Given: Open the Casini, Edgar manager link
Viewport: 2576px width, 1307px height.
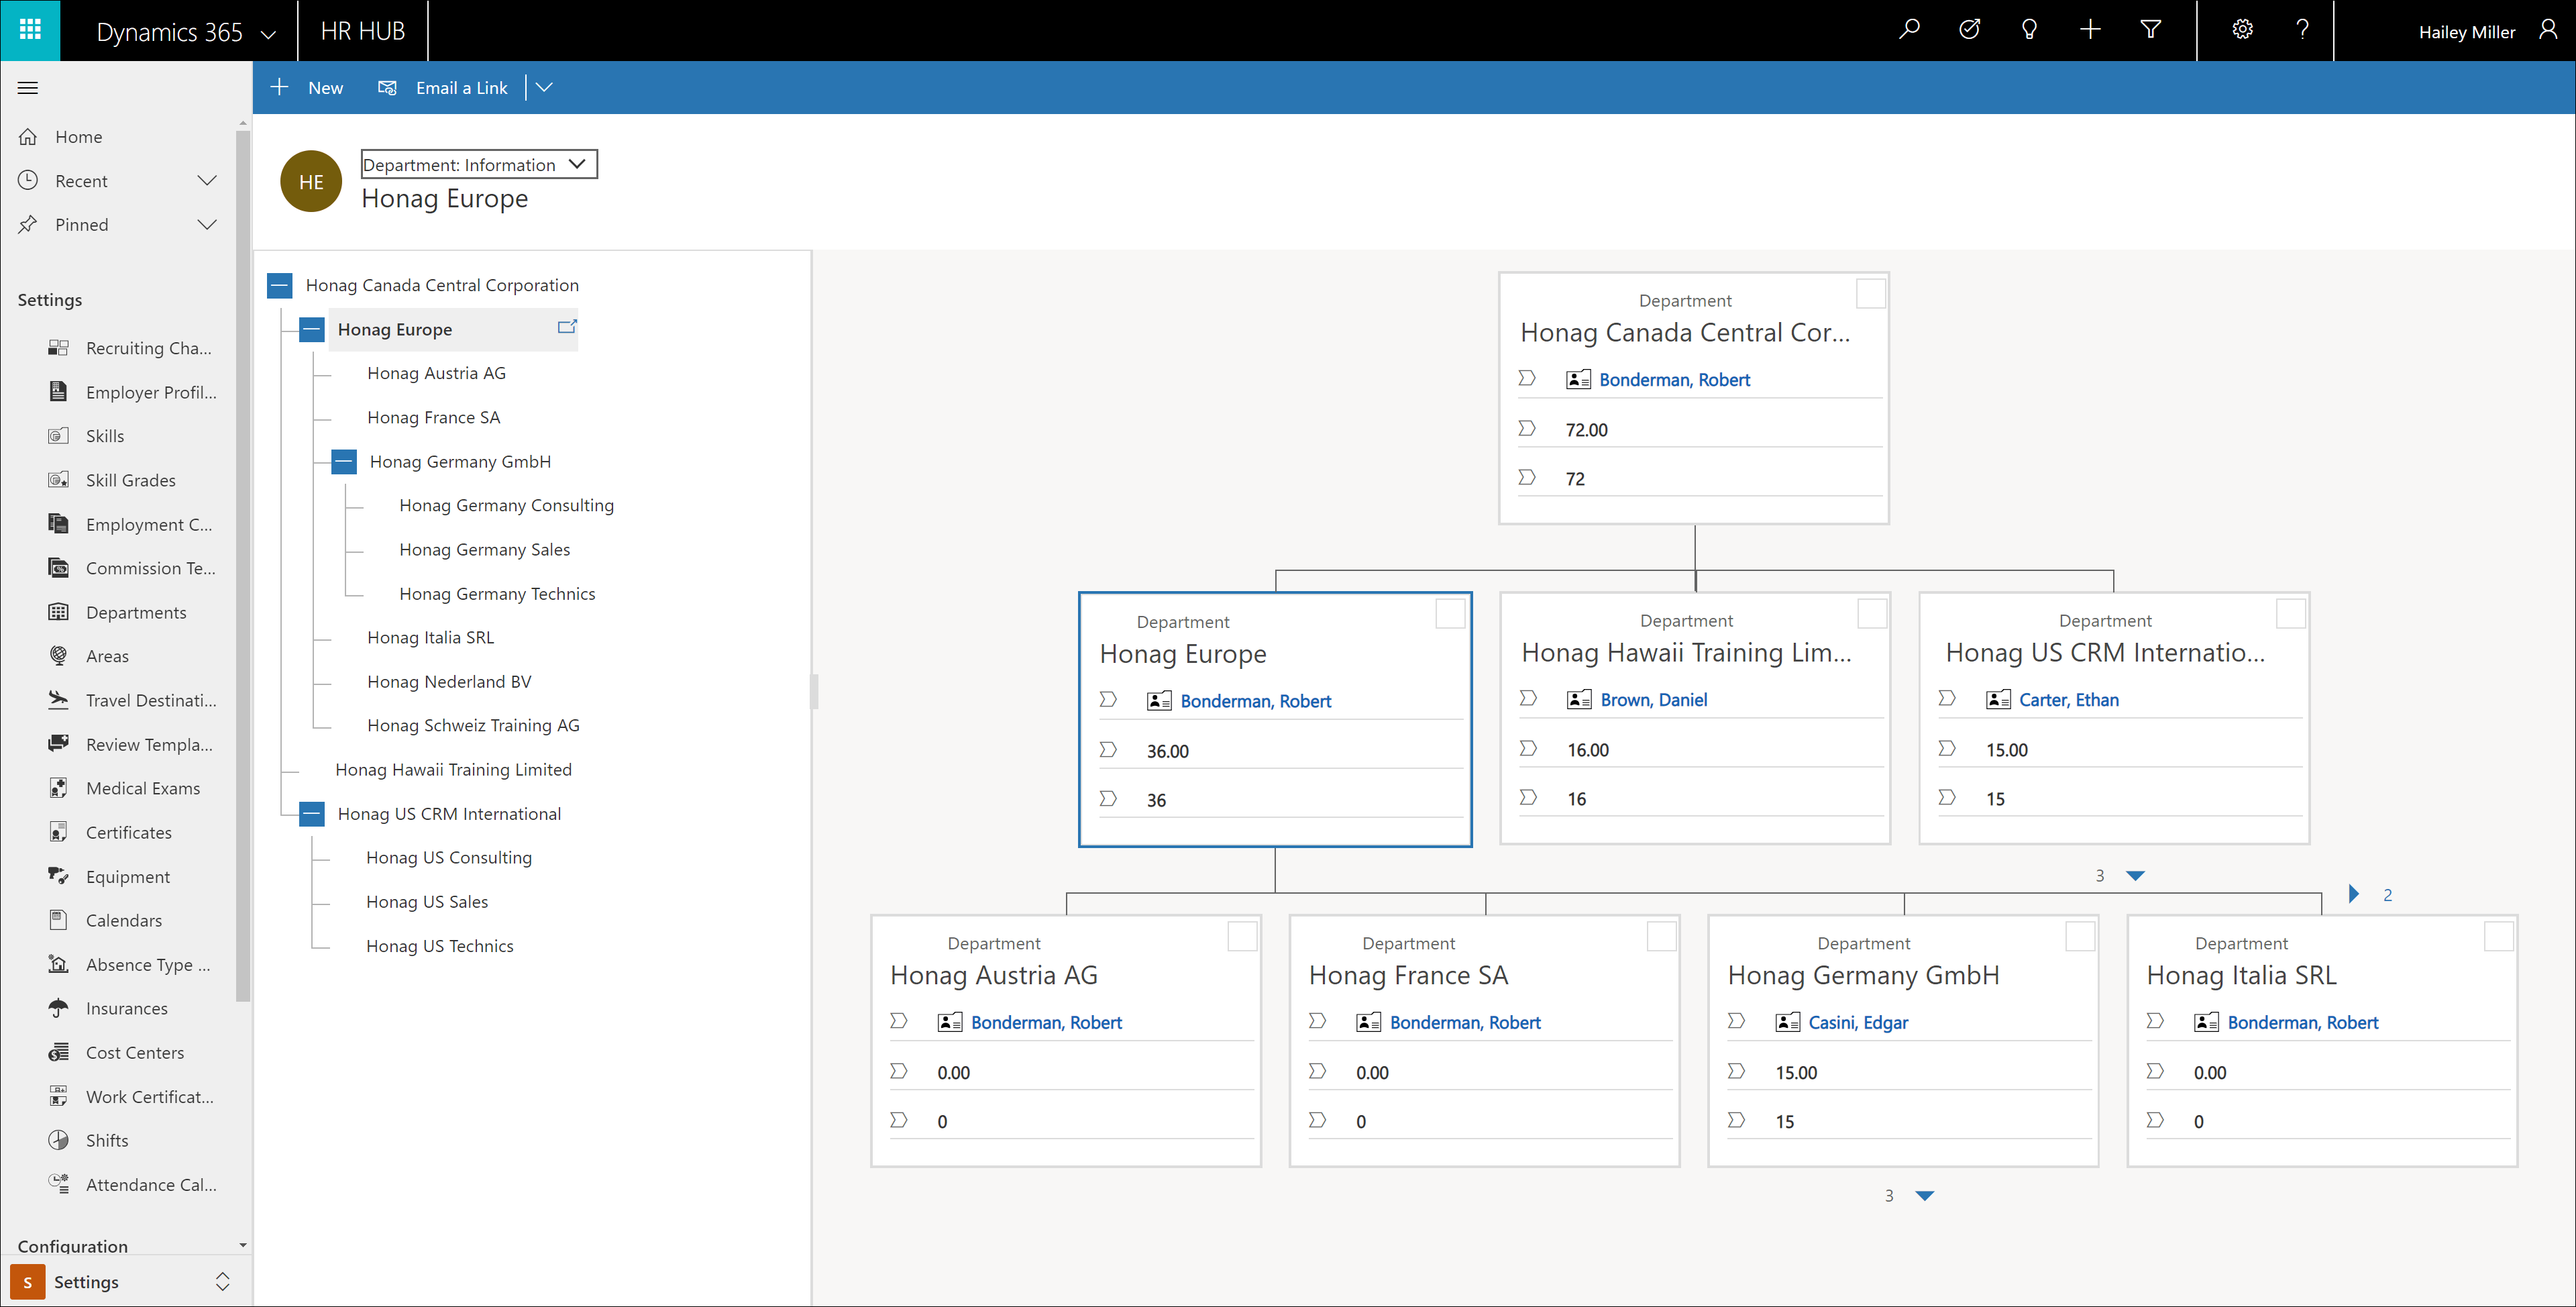Looking at the screenshot, I should pos(1857,1022).
